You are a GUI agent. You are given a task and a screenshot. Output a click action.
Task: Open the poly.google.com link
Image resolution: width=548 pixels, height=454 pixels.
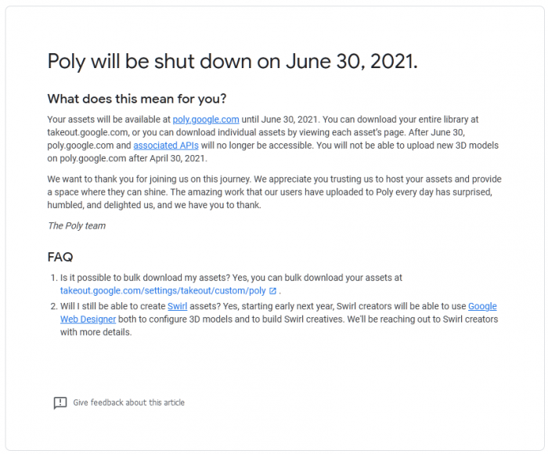(x=206, y=120)
